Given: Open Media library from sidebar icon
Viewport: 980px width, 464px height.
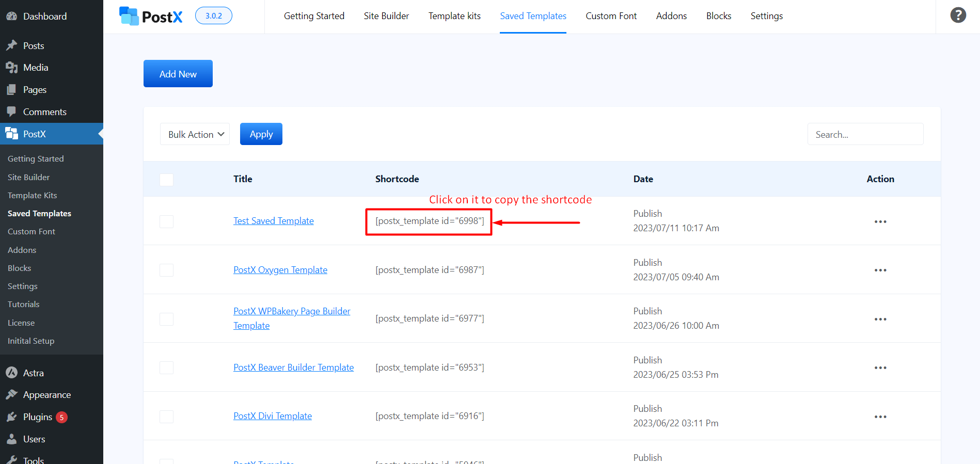Looking at the screenshot, I should tap(11, 68).
